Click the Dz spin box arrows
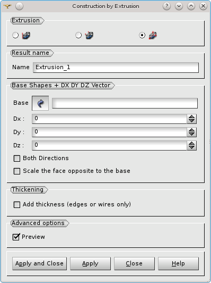Screen dimensions: 211x283 pos(192,145)
